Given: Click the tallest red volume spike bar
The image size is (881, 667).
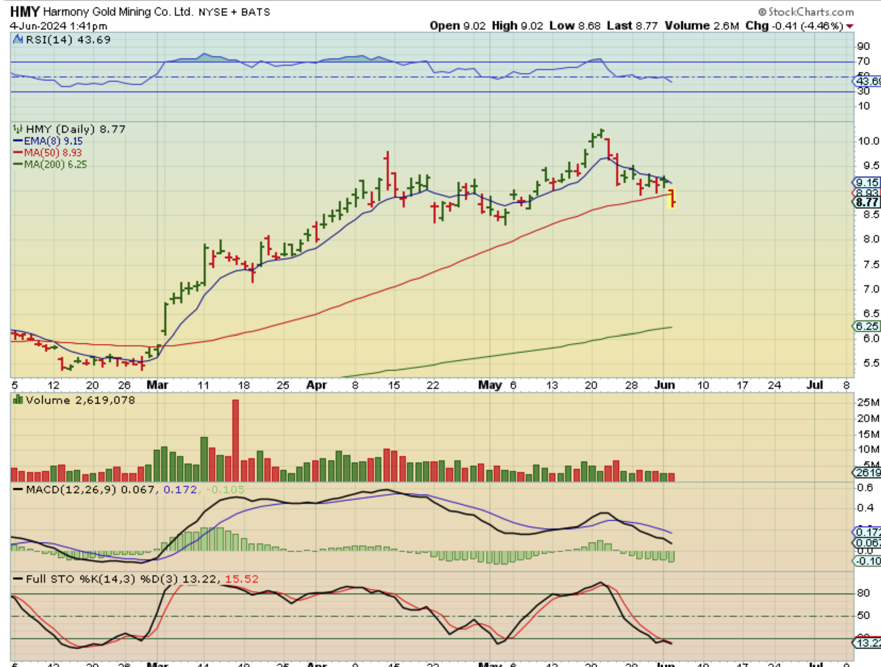Looking at the screenshot, I should pyautogui.click(x=236, y=440).
